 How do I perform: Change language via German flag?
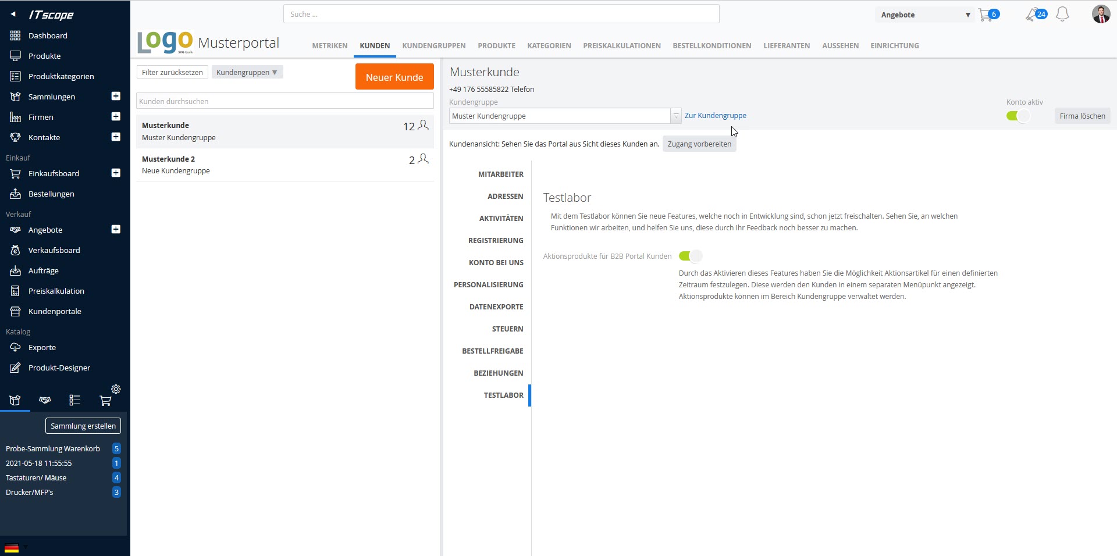point(12,548)
